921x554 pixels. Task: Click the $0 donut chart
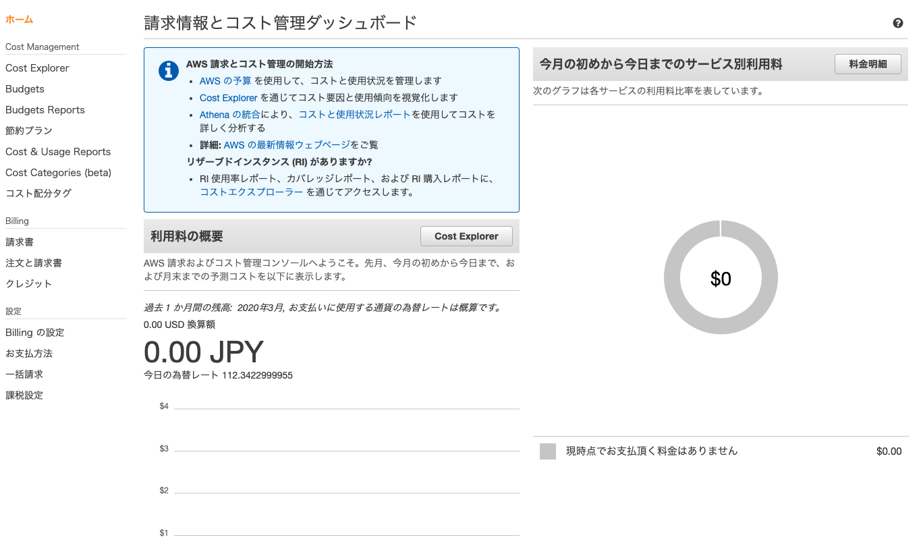click(721, 277)
